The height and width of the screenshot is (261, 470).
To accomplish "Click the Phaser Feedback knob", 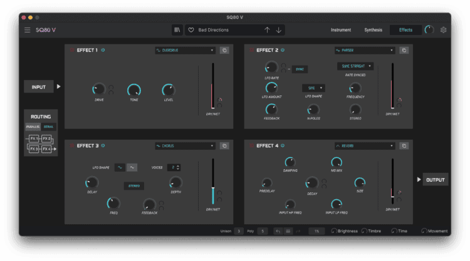I will coord(271,110).
